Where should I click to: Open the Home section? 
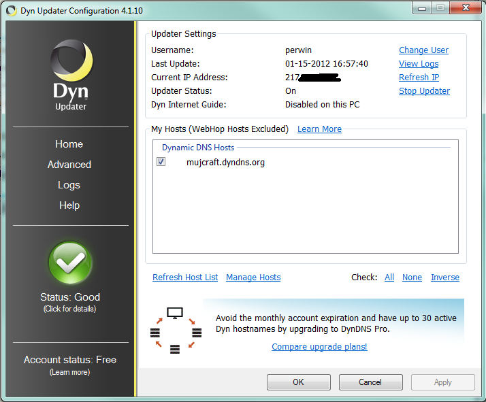tap(69, 144)
